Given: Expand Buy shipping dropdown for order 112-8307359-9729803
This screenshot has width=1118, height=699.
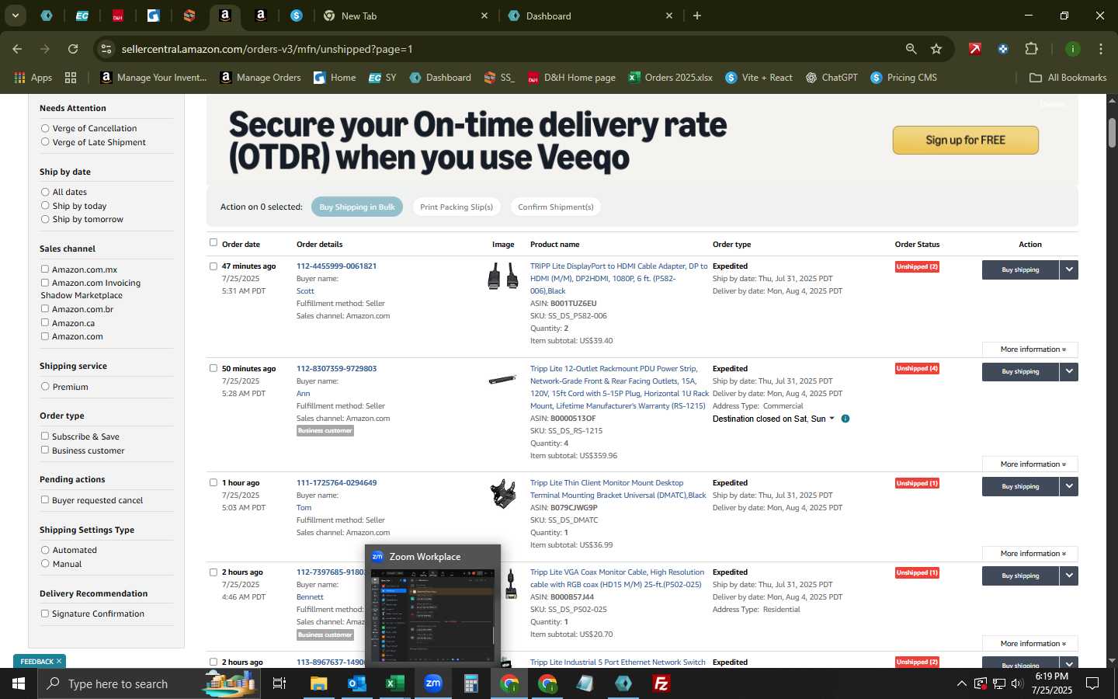Looking at the screenshot, I should 1069,371.
